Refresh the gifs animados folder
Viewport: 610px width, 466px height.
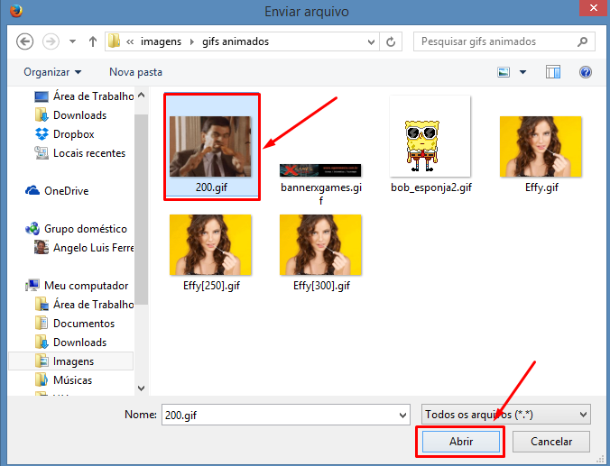point(391,41)
